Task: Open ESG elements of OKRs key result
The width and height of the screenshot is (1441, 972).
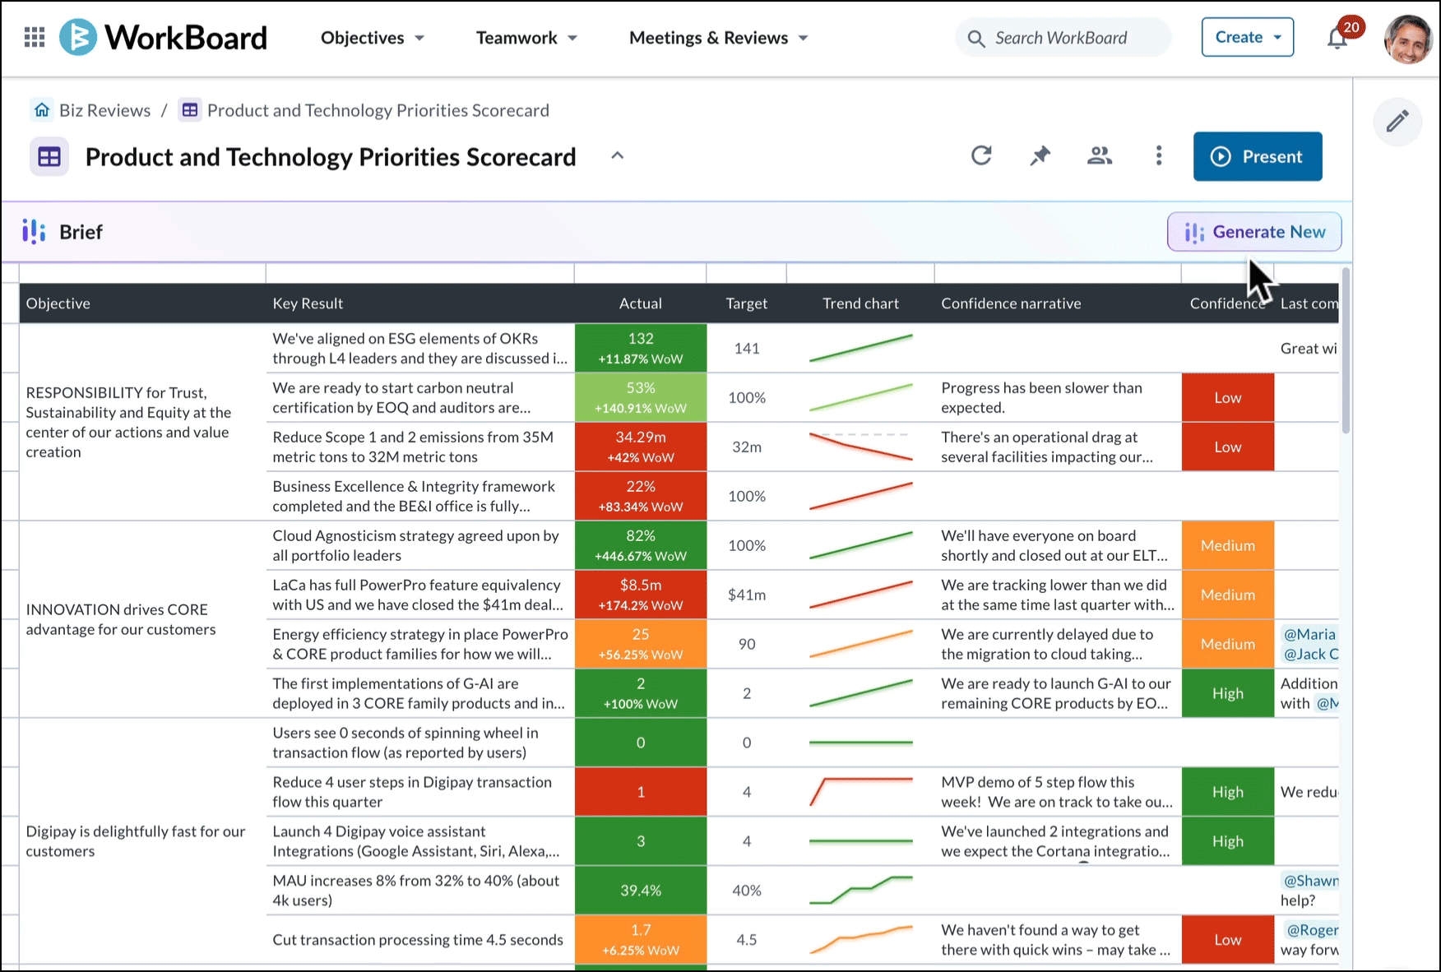Action: [420, 348]
